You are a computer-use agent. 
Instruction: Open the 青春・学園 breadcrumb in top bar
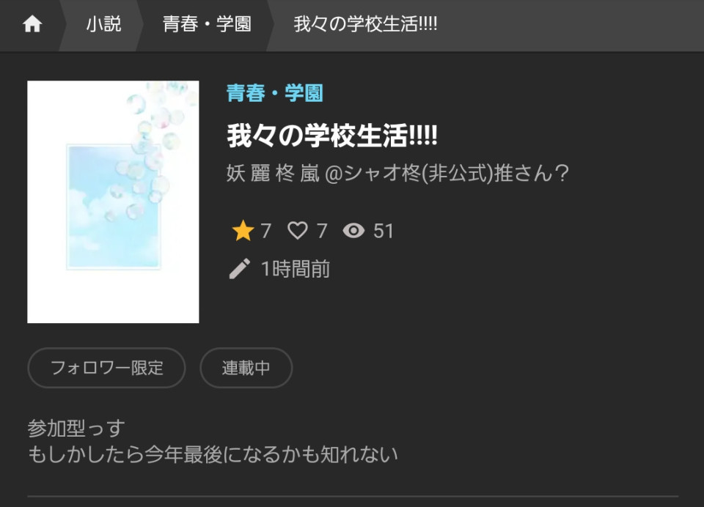[207, 23]
